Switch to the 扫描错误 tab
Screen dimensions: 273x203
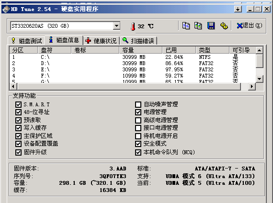pos(138,41)
